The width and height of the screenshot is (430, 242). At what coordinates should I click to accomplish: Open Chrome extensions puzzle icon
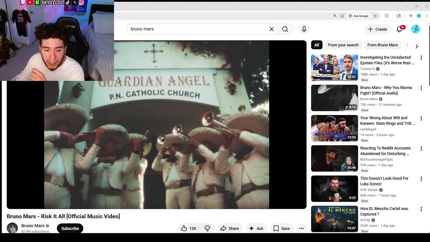coord(387,16)
